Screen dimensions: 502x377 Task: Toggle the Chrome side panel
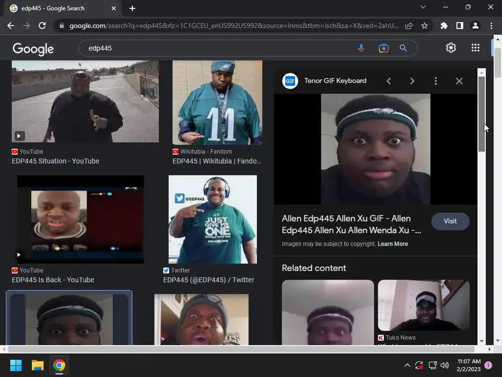coord(460,26)
